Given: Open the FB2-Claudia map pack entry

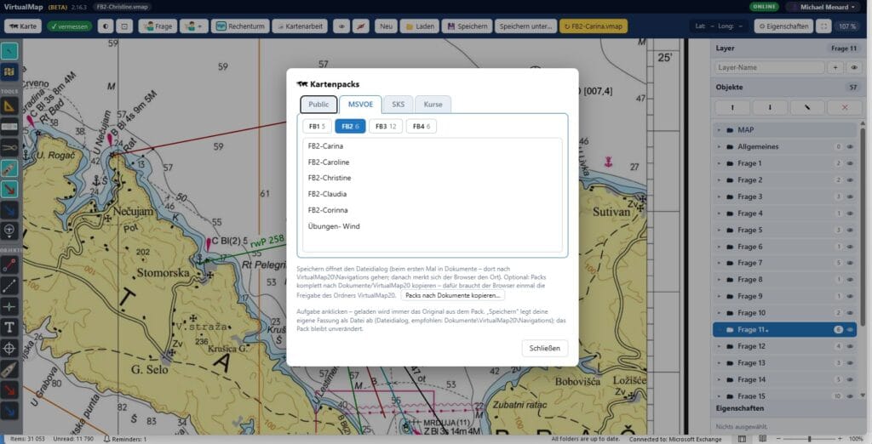Looking at the screenshot, I should tap(328, 194).
